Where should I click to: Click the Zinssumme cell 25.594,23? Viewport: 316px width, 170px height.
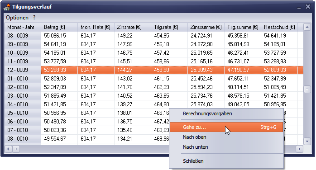click(x=206, y=87)
